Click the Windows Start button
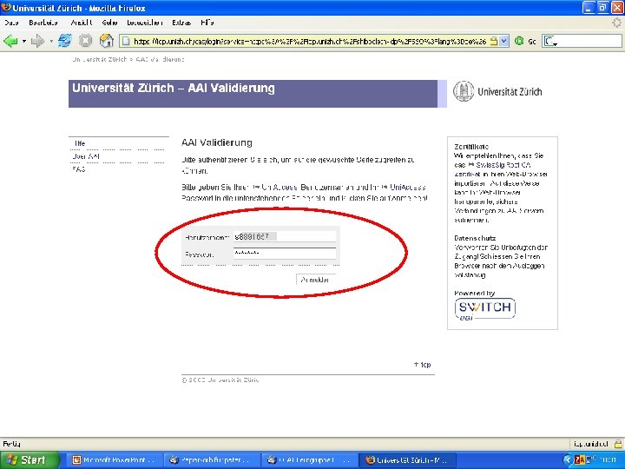625x469 pixels. click(x=30, y=459)
